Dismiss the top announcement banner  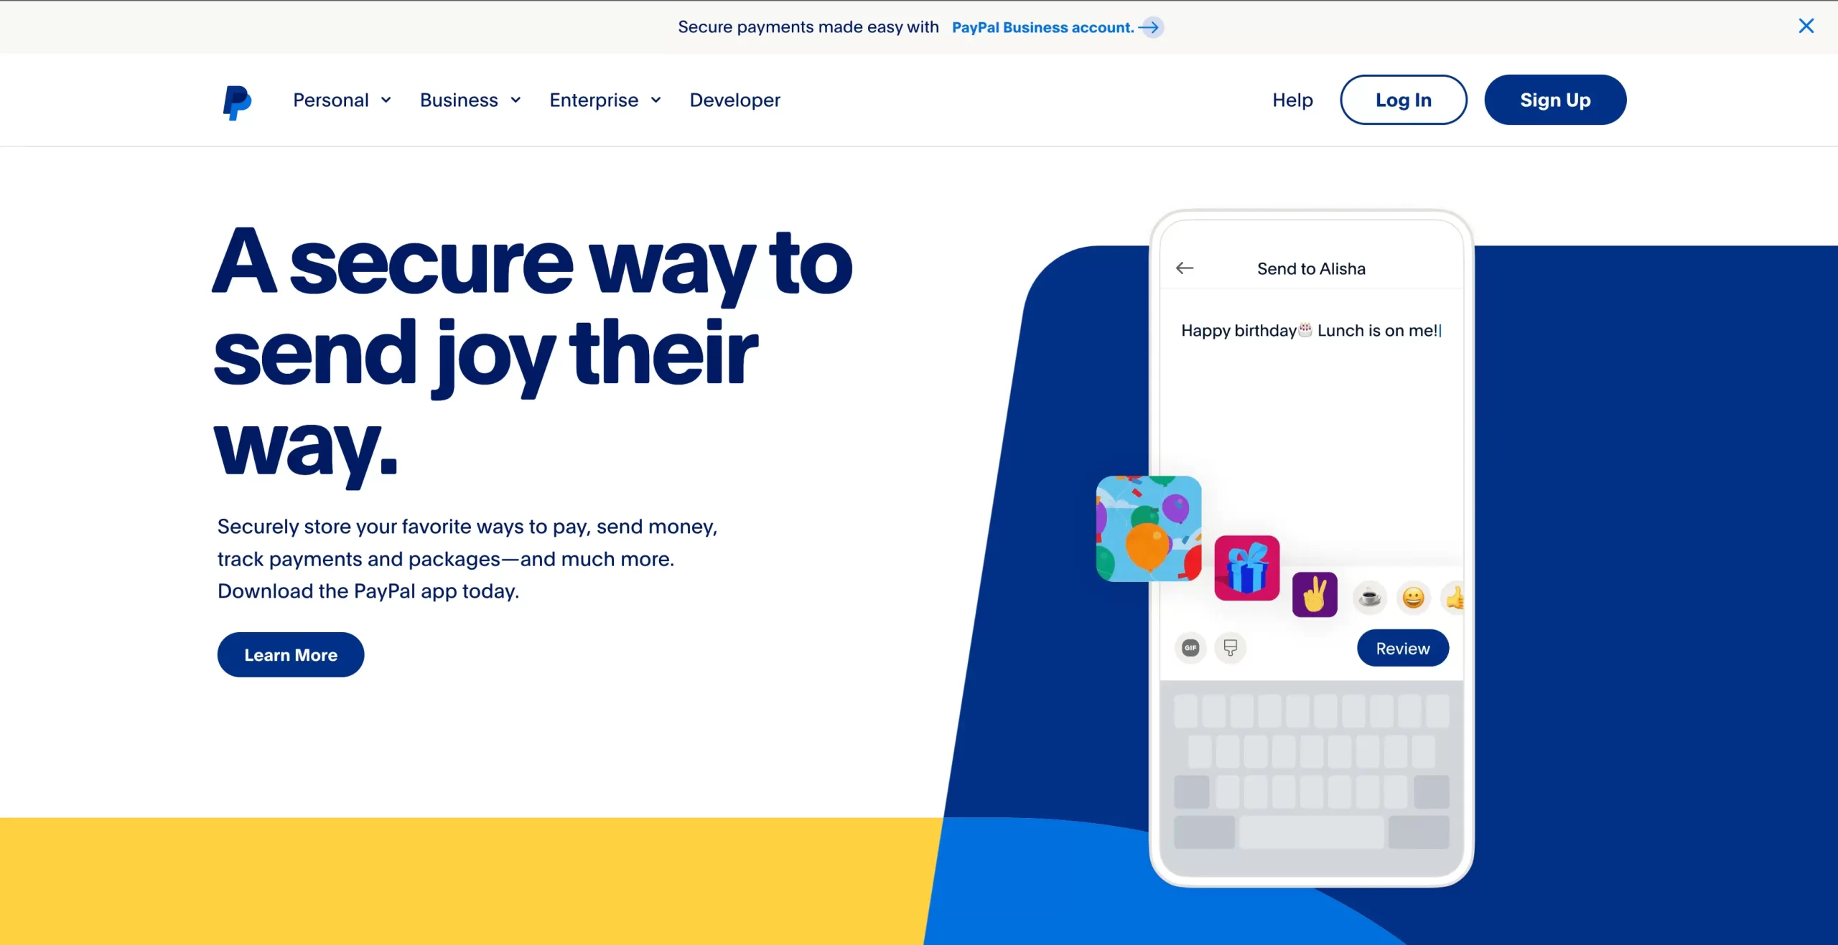pyautogui.click(x=1806, y=25)
